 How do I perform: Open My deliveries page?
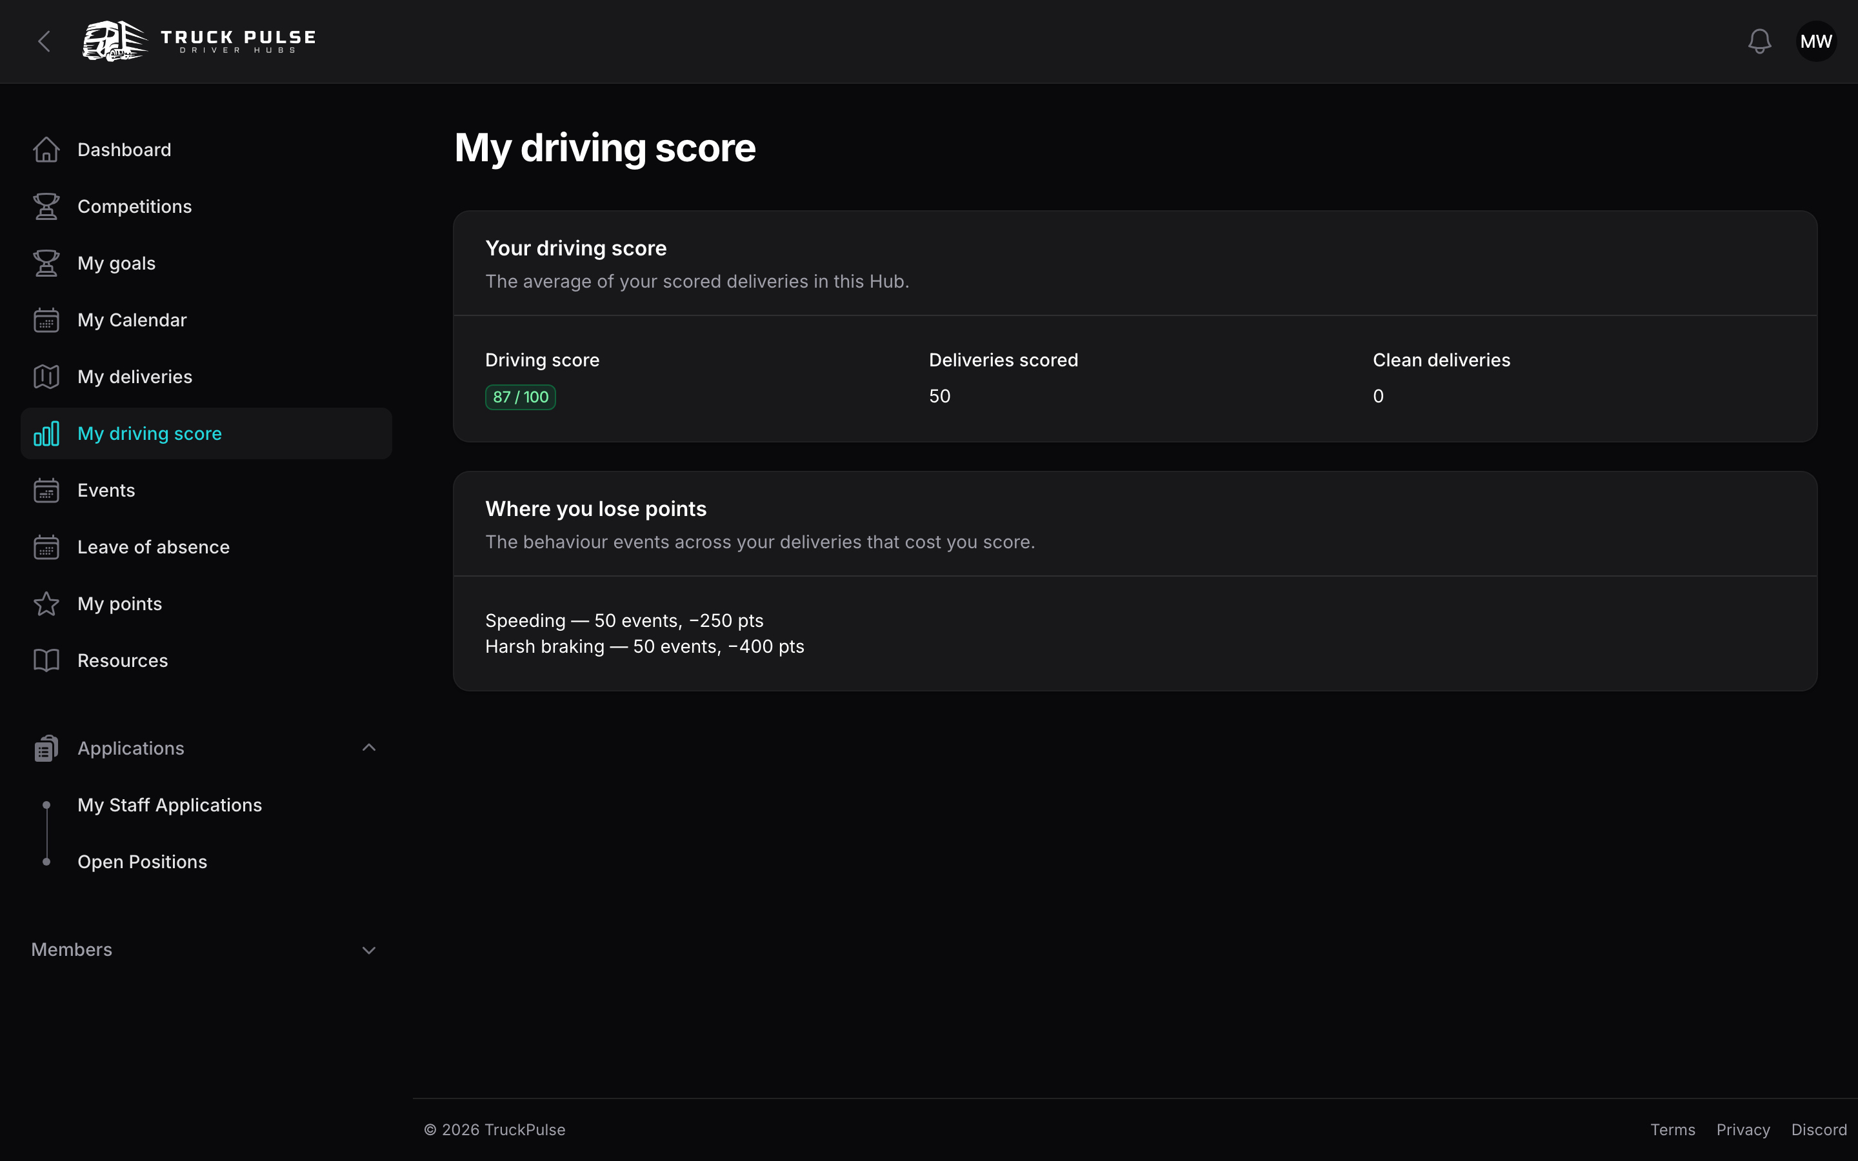click(x=206, y=377)
